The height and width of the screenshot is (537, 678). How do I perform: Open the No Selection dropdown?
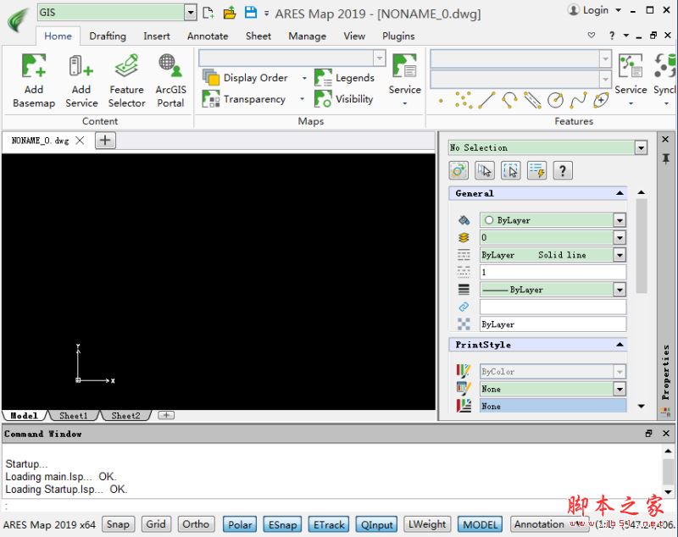[641, 148]
